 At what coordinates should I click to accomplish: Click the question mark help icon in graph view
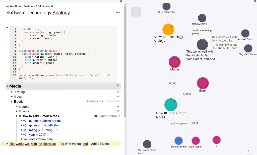[249, 151]
